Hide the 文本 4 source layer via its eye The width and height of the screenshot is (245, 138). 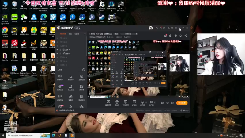[x=57, y=50]
